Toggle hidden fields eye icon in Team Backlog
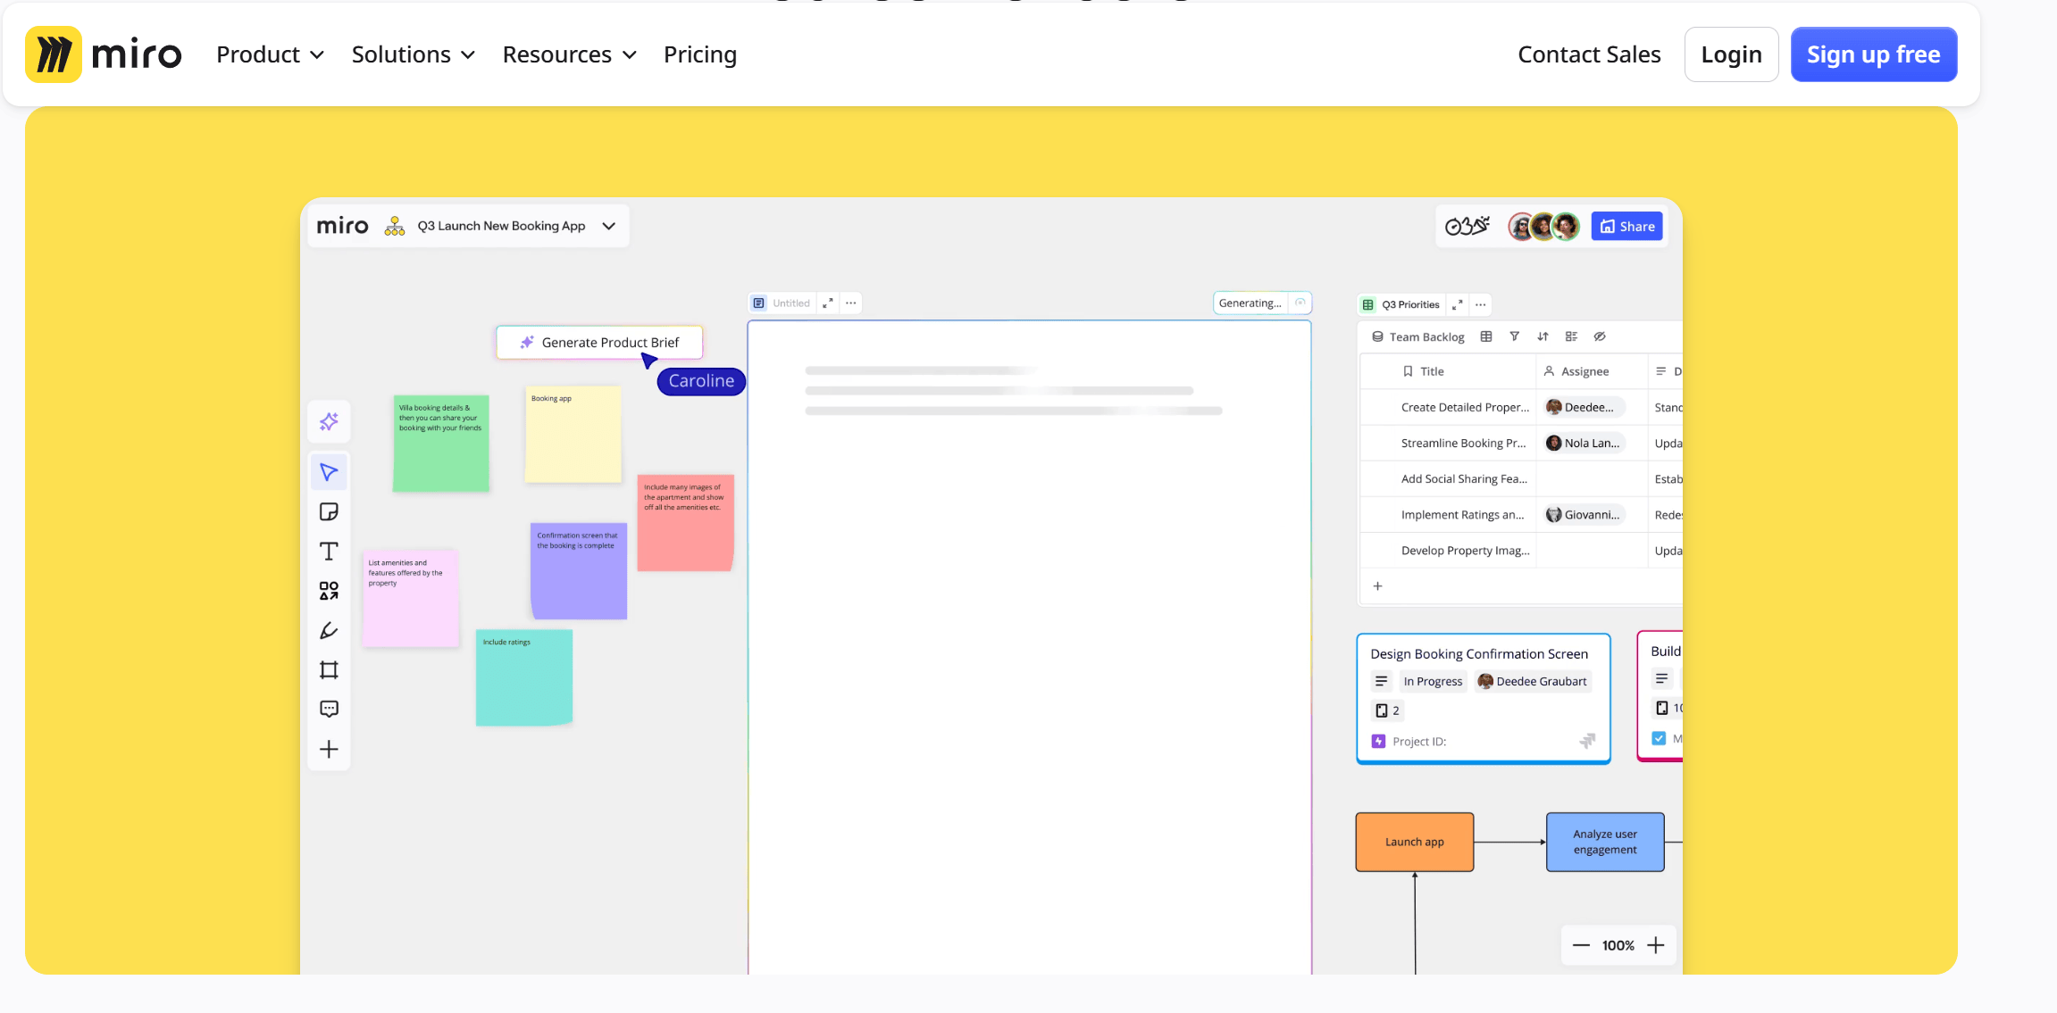Viewport: 2057px width, 1013px height. click(x=1600, y=336)
